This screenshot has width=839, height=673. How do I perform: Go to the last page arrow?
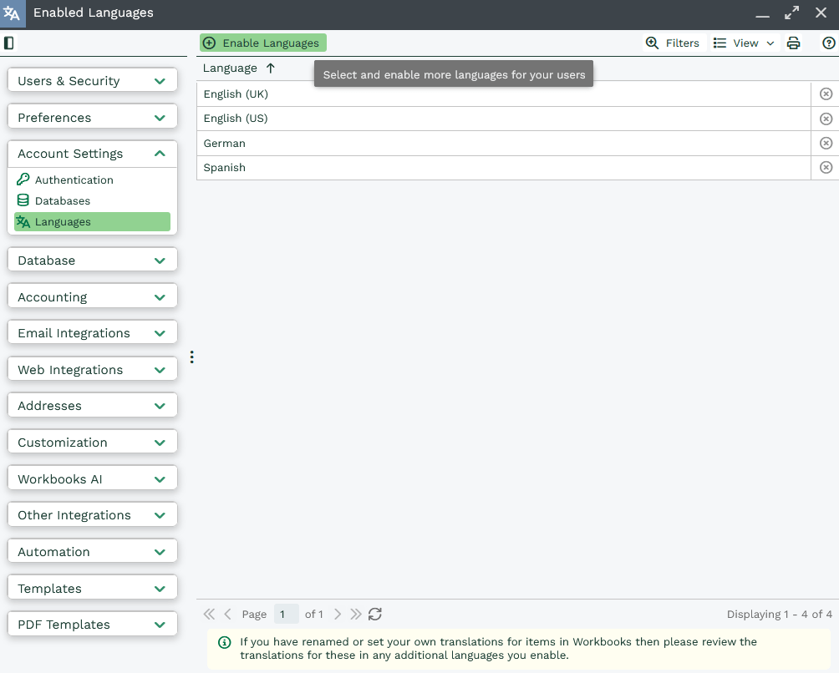[356, 615]
